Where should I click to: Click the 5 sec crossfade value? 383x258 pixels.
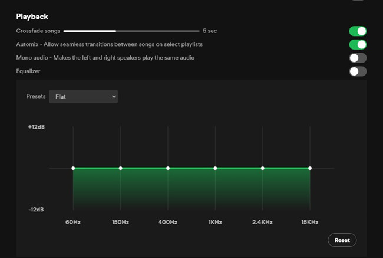pyautogui.click(x=210, y=31)
